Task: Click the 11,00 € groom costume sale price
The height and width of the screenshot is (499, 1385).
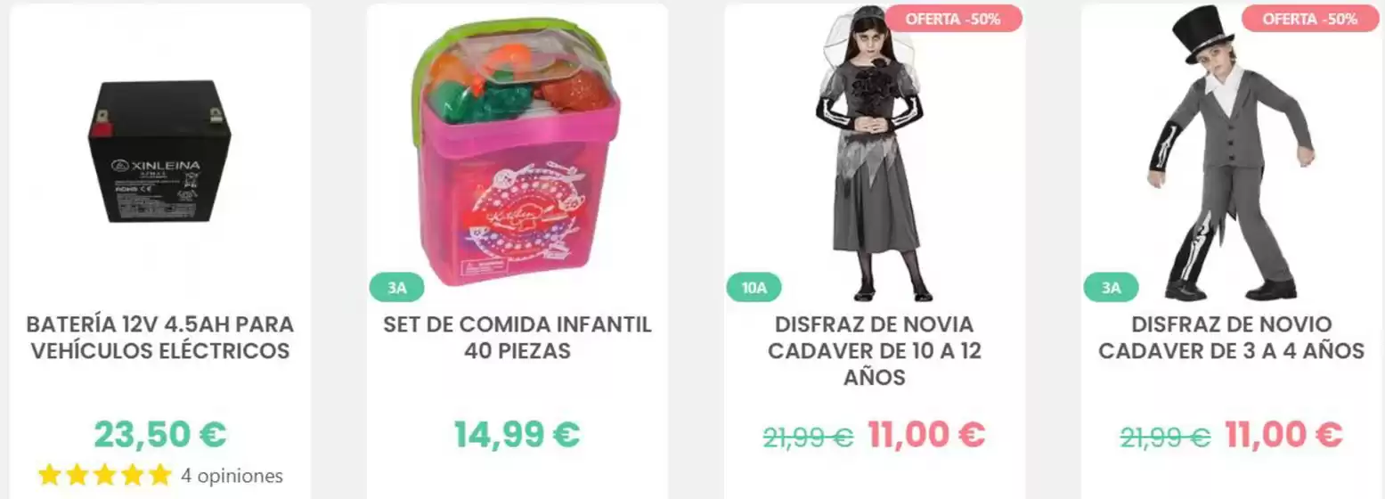Action: click(1283, 435)
